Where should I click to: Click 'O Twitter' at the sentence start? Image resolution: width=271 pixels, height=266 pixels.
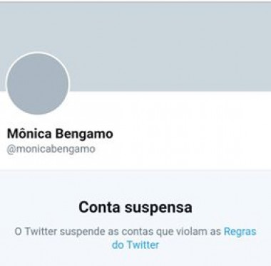click(x=36, y=231)
